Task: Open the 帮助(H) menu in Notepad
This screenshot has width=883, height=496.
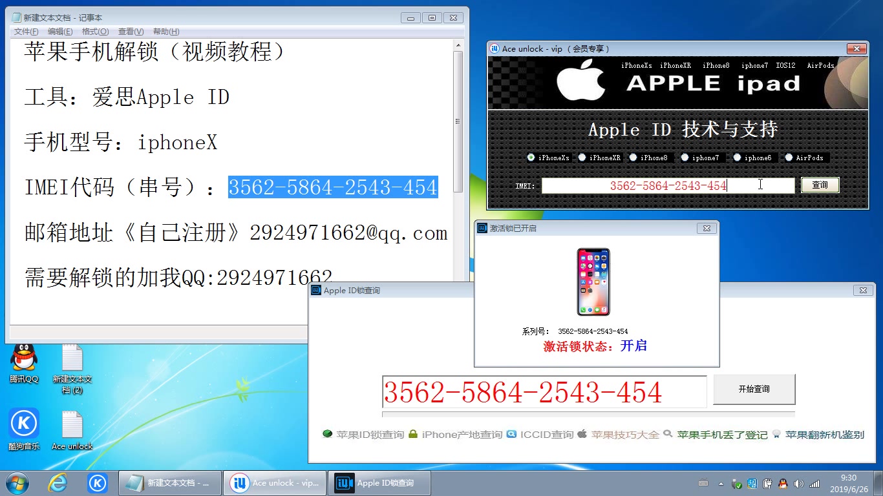Action: tap(166, 32)
